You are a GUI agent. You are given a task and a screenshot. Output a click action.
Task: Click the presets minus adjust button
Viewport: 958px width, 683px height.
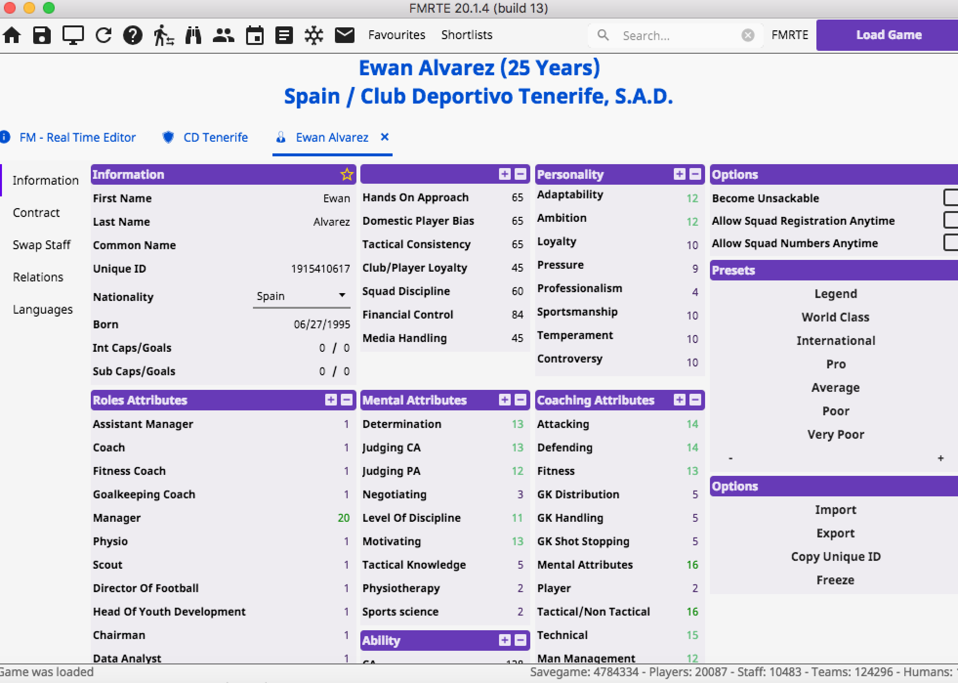[x=730, y=458]
